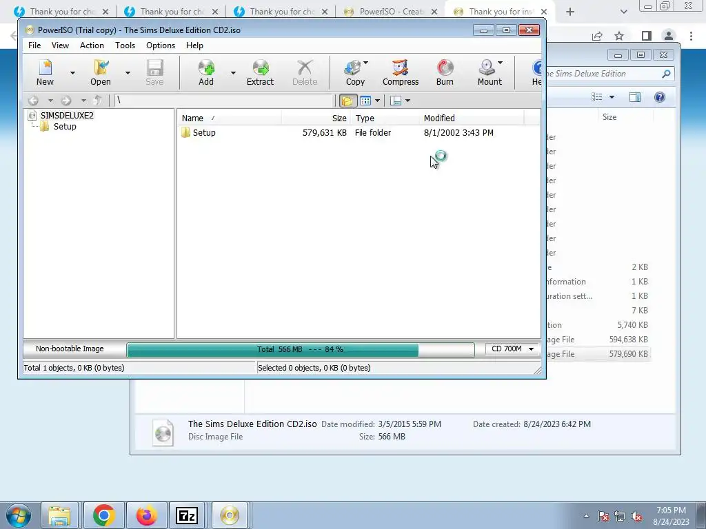Open the Copy dropdown arrow
This screenshot has width=706, height=529.
pyautogui.click(x=365, y=63)
